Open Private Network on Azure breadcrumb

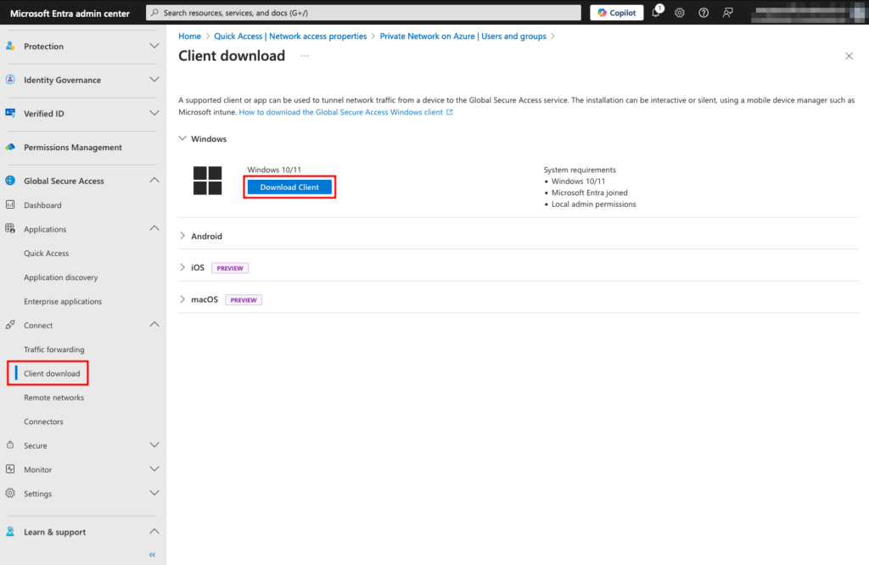463,36
